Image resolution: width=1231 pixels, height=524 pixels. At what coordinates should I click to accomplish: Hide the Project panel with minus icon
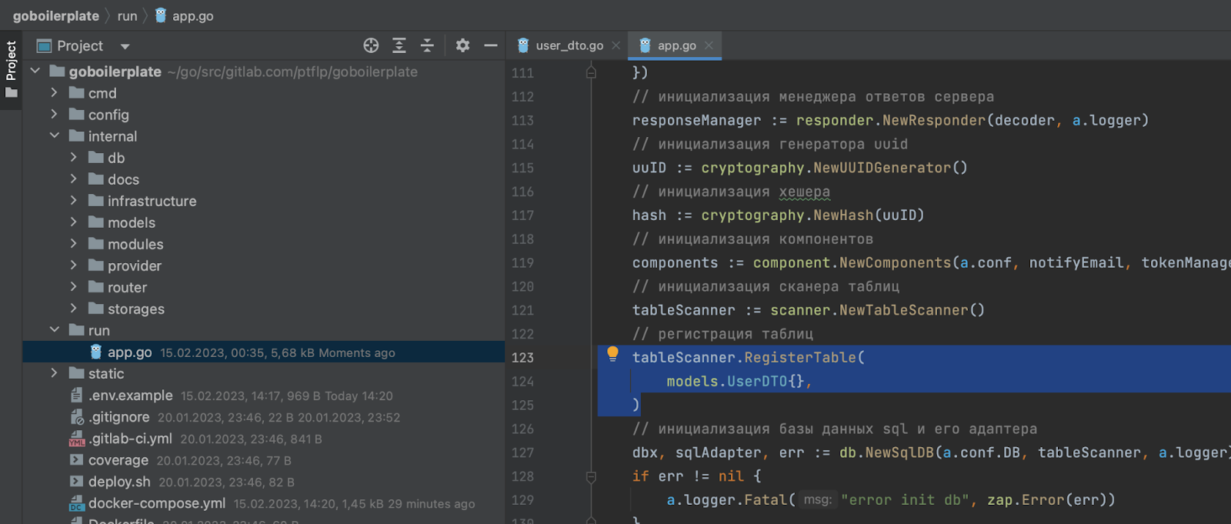tap(491, 45)
